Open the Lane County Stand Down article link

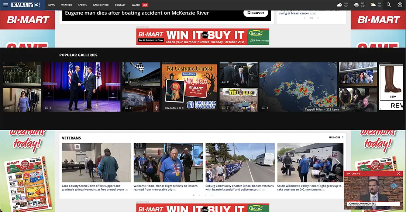pyautogui.click(x=93, y=188)
